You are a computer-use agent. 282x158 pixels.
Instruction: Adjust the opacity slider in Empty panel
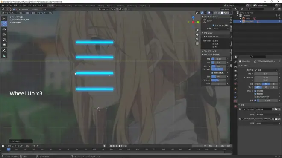pyautogui.click(x=267, y=100)
